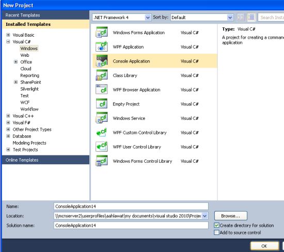
Task: Select WPF Browser Application template name
Action: tap(136, 90)
